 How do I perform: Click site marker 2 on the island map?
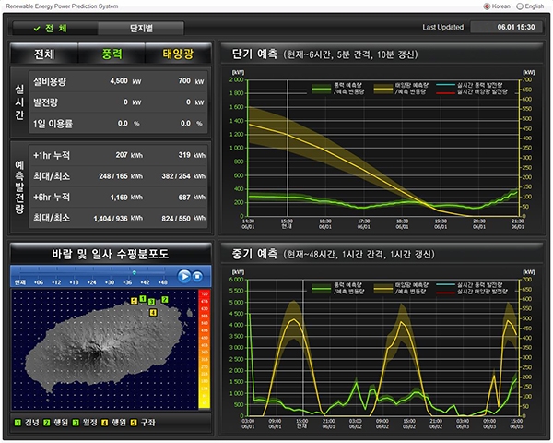tap(165, 300)
